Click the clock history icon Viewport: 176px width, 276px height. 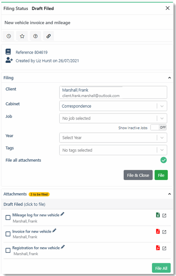[x=8, y=36]
